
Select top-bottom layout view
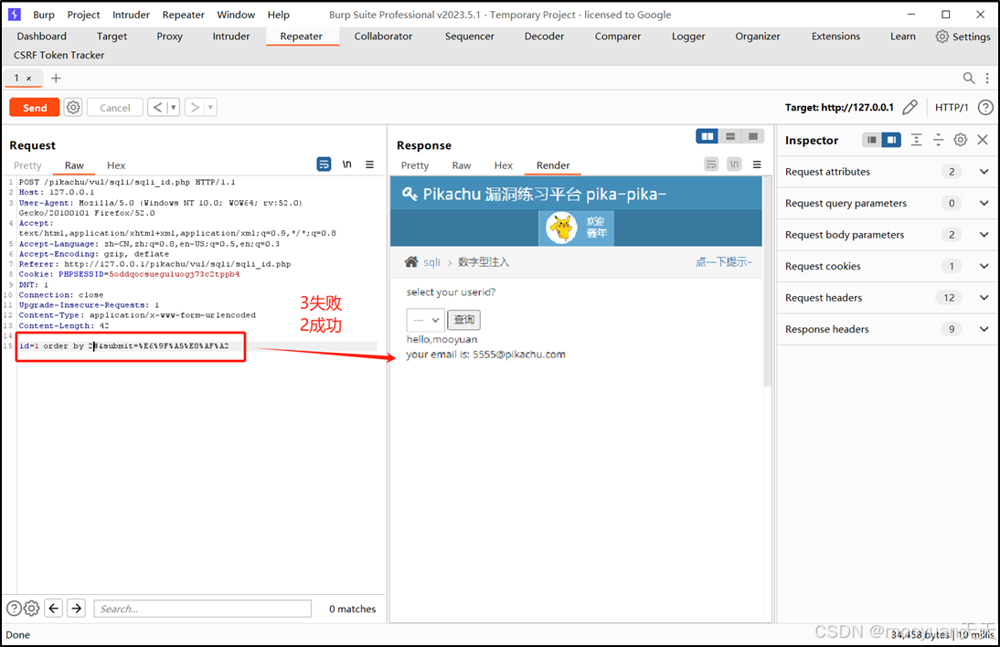pyautogui.click(x=730, y=136)
